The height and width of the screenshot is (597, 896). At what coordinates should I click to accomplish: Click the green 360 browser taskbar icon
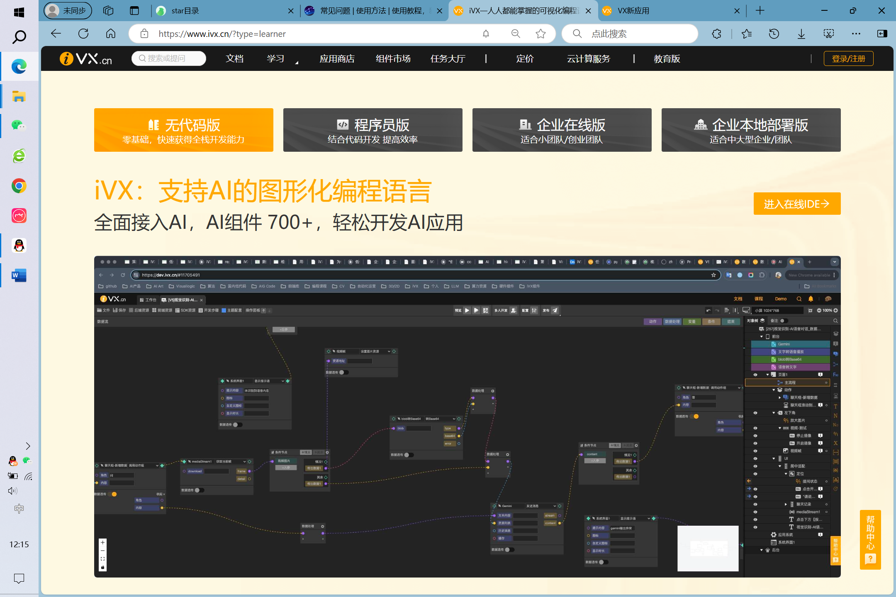point(19,156)
